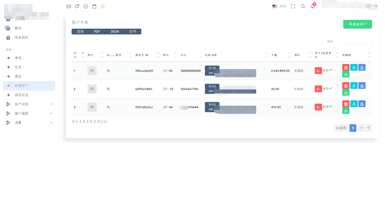The image size is (385, 203).
Task: Click cyan person icon in 922hd563uz row
Action: [354, 104]
